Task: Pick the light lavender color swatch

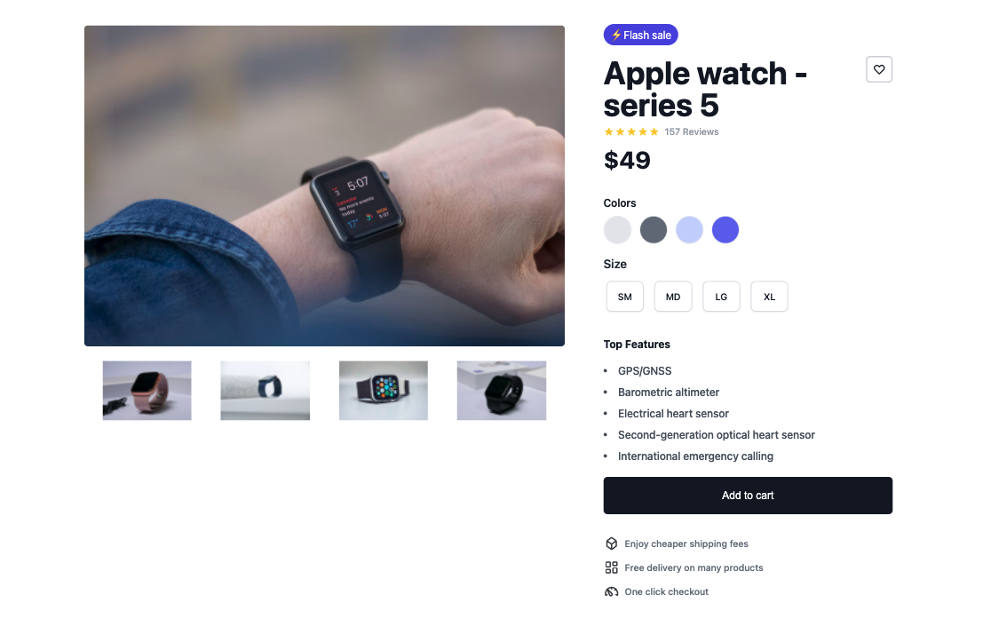Action: pyautogui.click(x=690, y=229)
